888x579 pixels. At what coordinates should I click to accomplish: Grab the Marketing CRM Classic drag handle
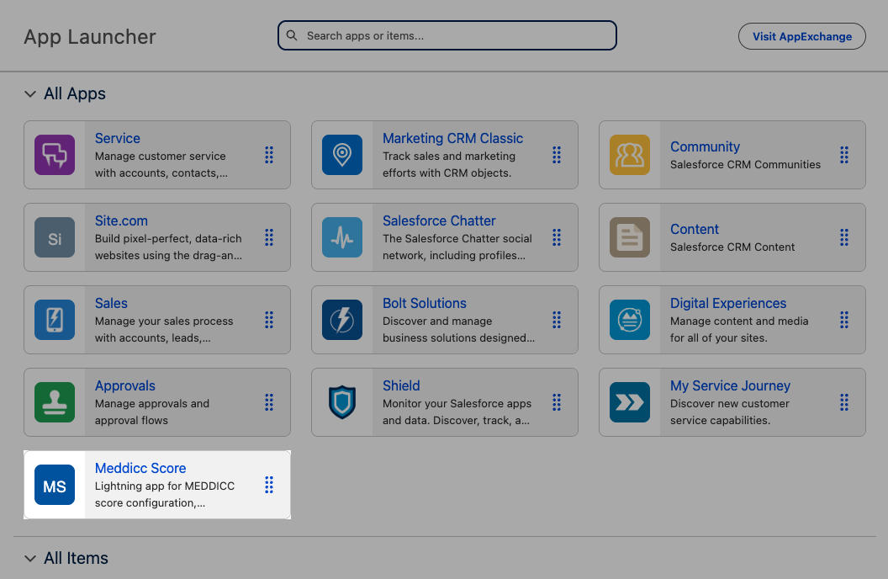pos(557,155)
